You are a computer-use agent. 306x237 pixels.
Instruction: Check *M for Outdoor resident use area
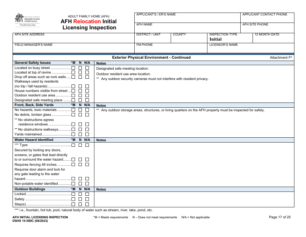[x=73, y=95]
